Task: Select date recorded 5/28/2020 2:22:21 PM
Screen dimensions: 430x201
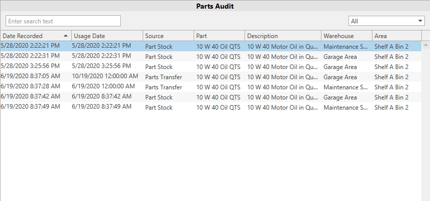Action: pos(30,46)
